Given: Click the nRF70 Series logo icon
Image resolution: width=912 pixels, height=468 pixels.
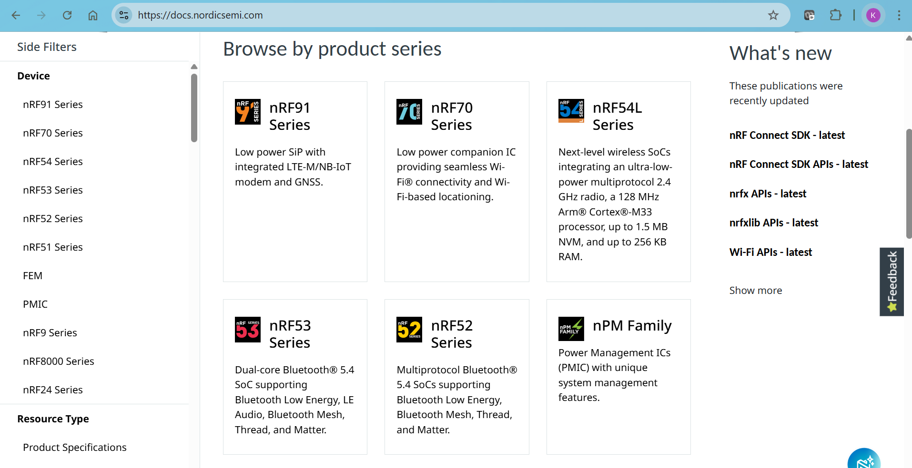Looking at the screenshot, I should pyautogui.click(x=409, y=112).
